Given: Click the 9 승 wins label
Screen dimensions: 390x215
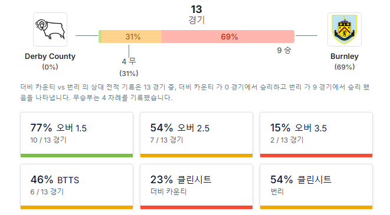Looking at the screenshot, I should pos(284,51).
